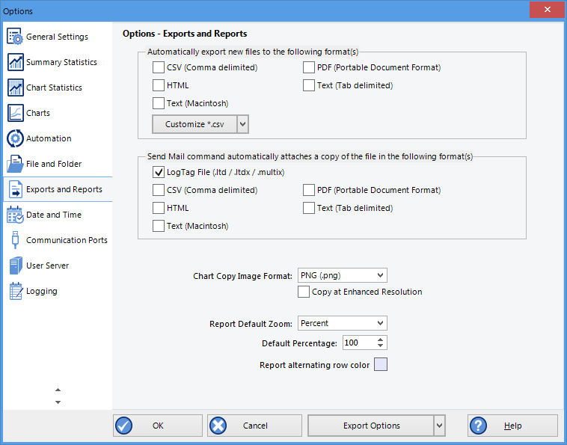
Task: Uncheck LogTag File mail attachment
Action: point(159,172)
